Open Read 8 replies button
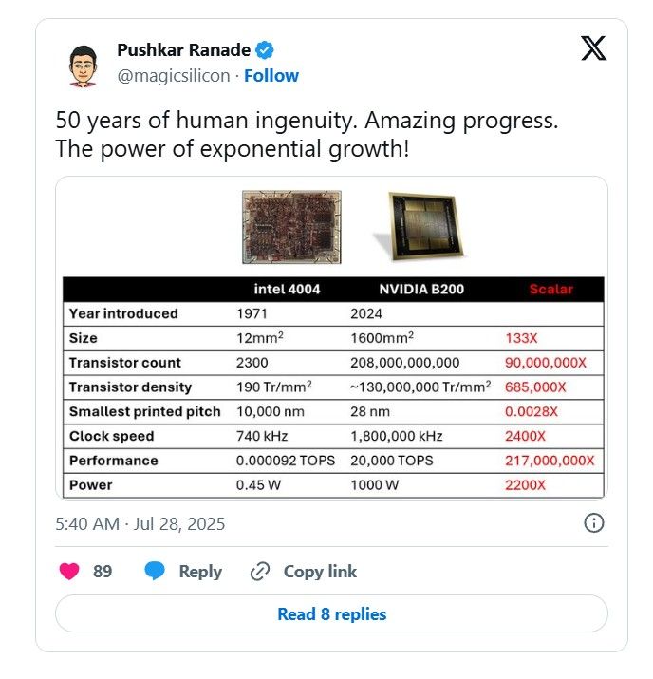Viewport: 653px width, 679px height. [x=331, y=613]
